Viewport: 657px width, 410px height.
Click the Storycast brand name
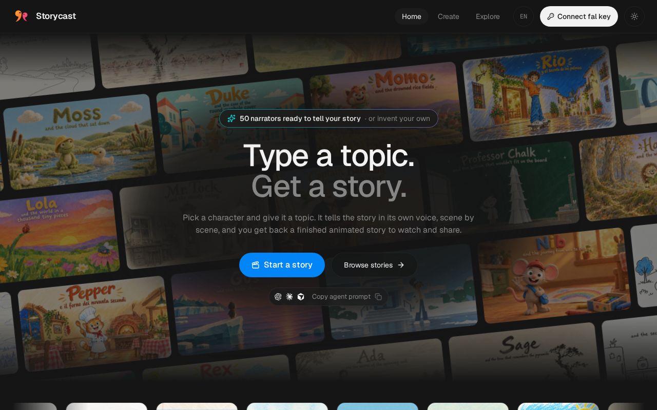(56, 16)
